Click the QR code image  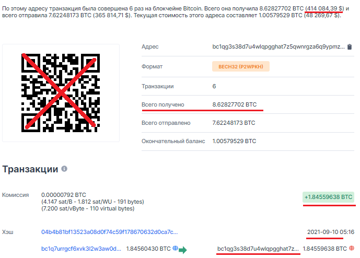coord(61,93)
